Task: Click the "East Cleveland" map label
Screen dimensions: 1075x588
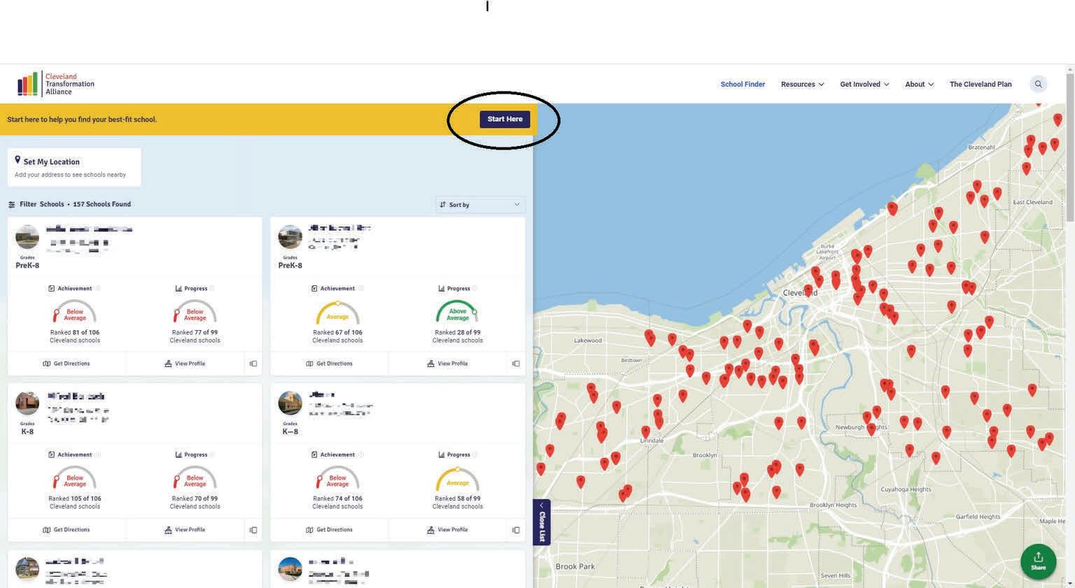Action: pos(1032,202)
